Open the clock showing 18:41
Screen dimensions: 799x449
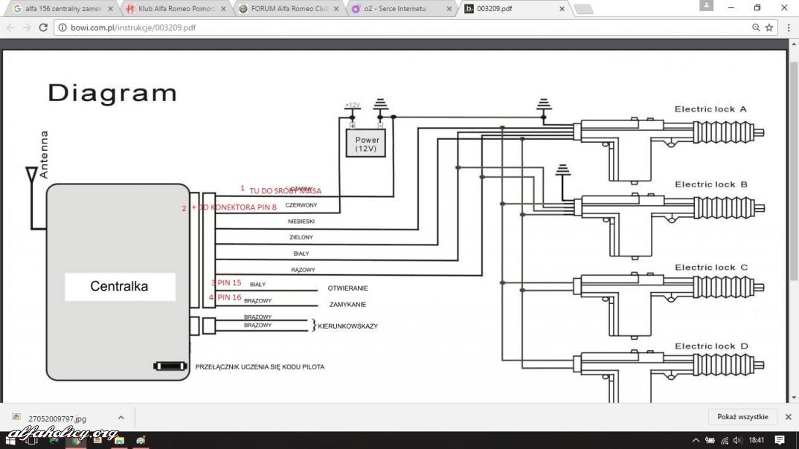757,440
